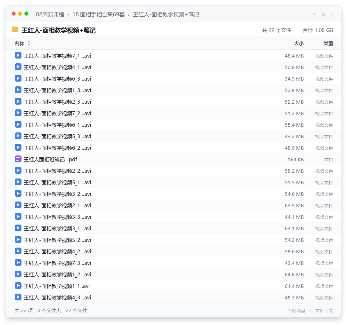Sort by 大小 column header
The height and width of the screenshot is (325, 346).
click(299, 44)
